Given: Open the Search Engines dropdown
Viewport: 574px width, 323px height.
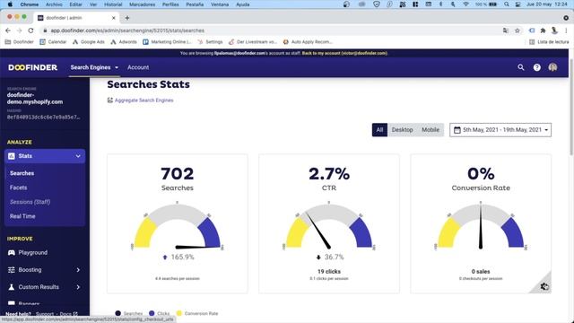Looking at the screenshot, I should pos(94,67).
